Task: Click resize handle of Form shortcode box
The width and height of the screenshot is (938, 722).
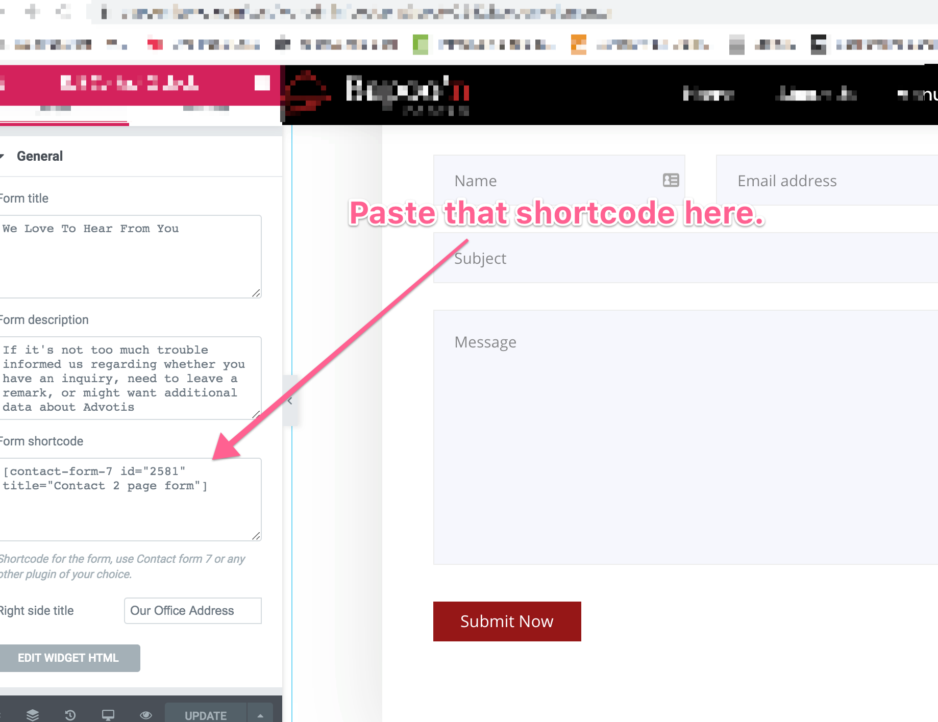Action: (256, 536)
